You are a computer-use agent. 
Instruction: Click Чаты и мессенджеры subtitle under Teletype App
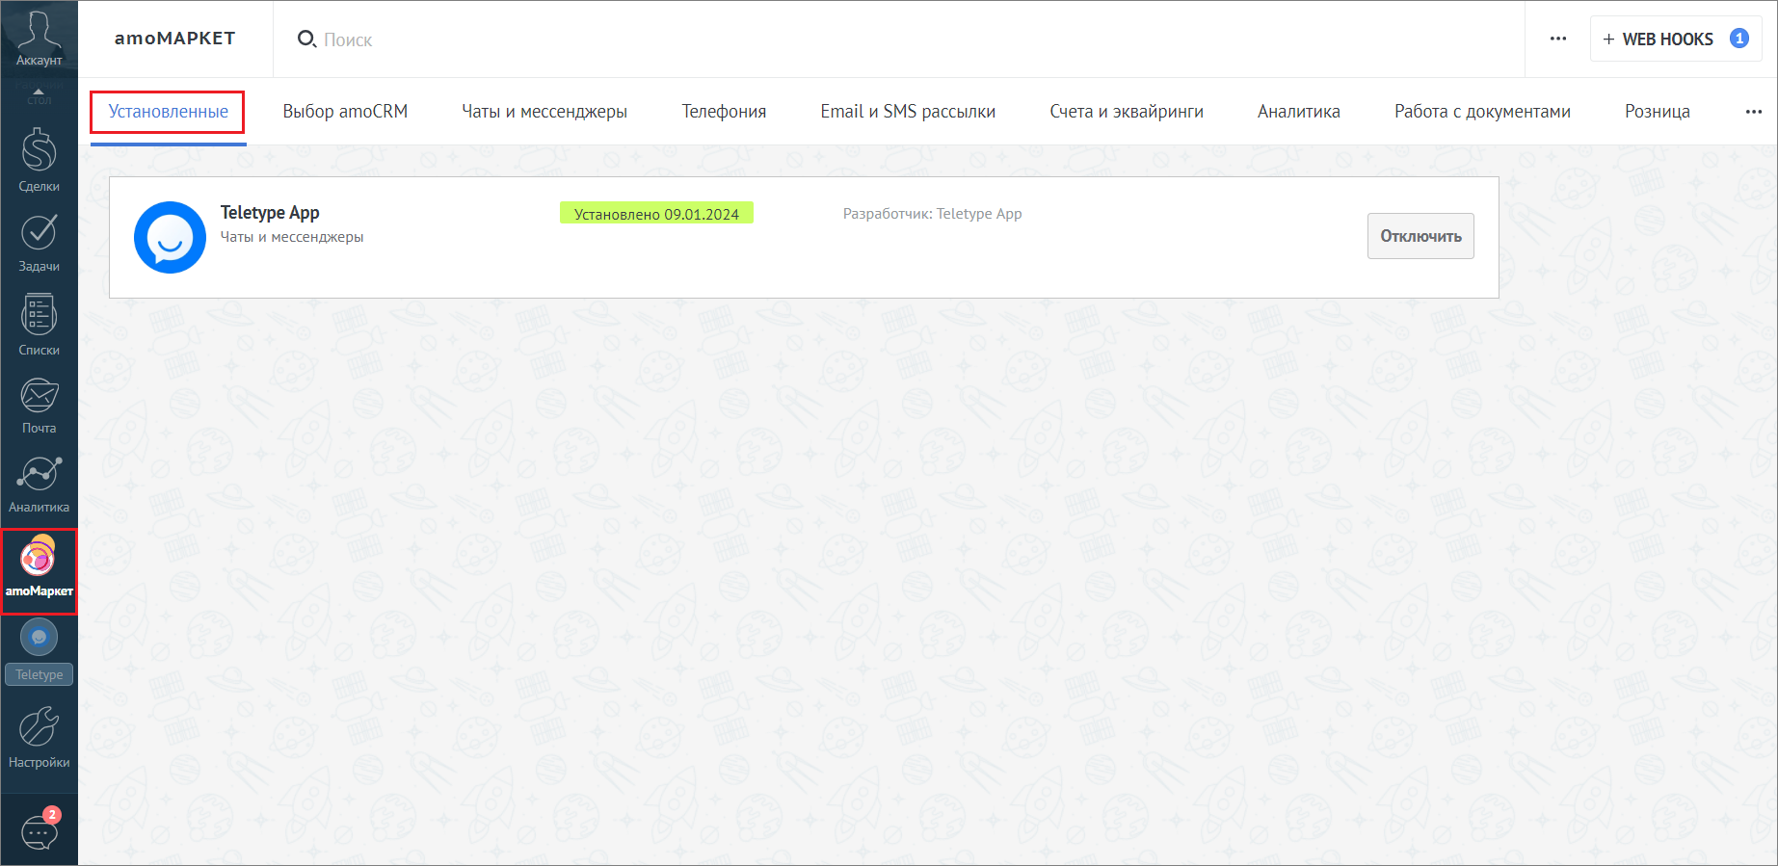pyautogui.click(x=292, y=237)
